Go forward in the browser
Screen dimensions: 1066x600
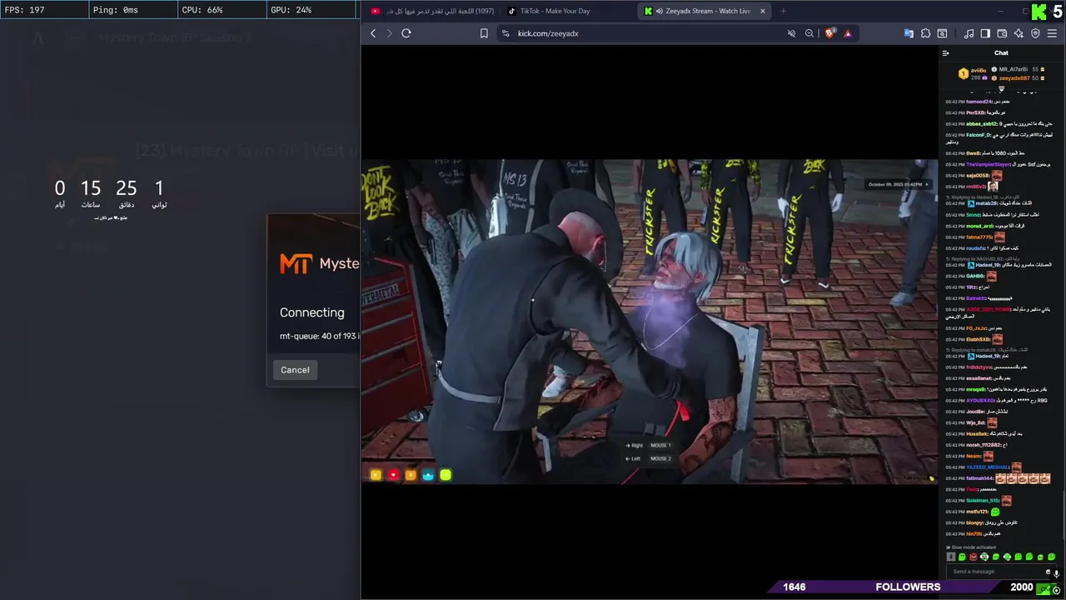click(x=389, y=33)
